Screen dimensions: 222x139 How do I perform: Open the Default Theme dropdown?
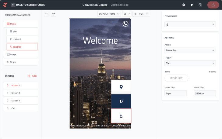[x=109, y=14]
